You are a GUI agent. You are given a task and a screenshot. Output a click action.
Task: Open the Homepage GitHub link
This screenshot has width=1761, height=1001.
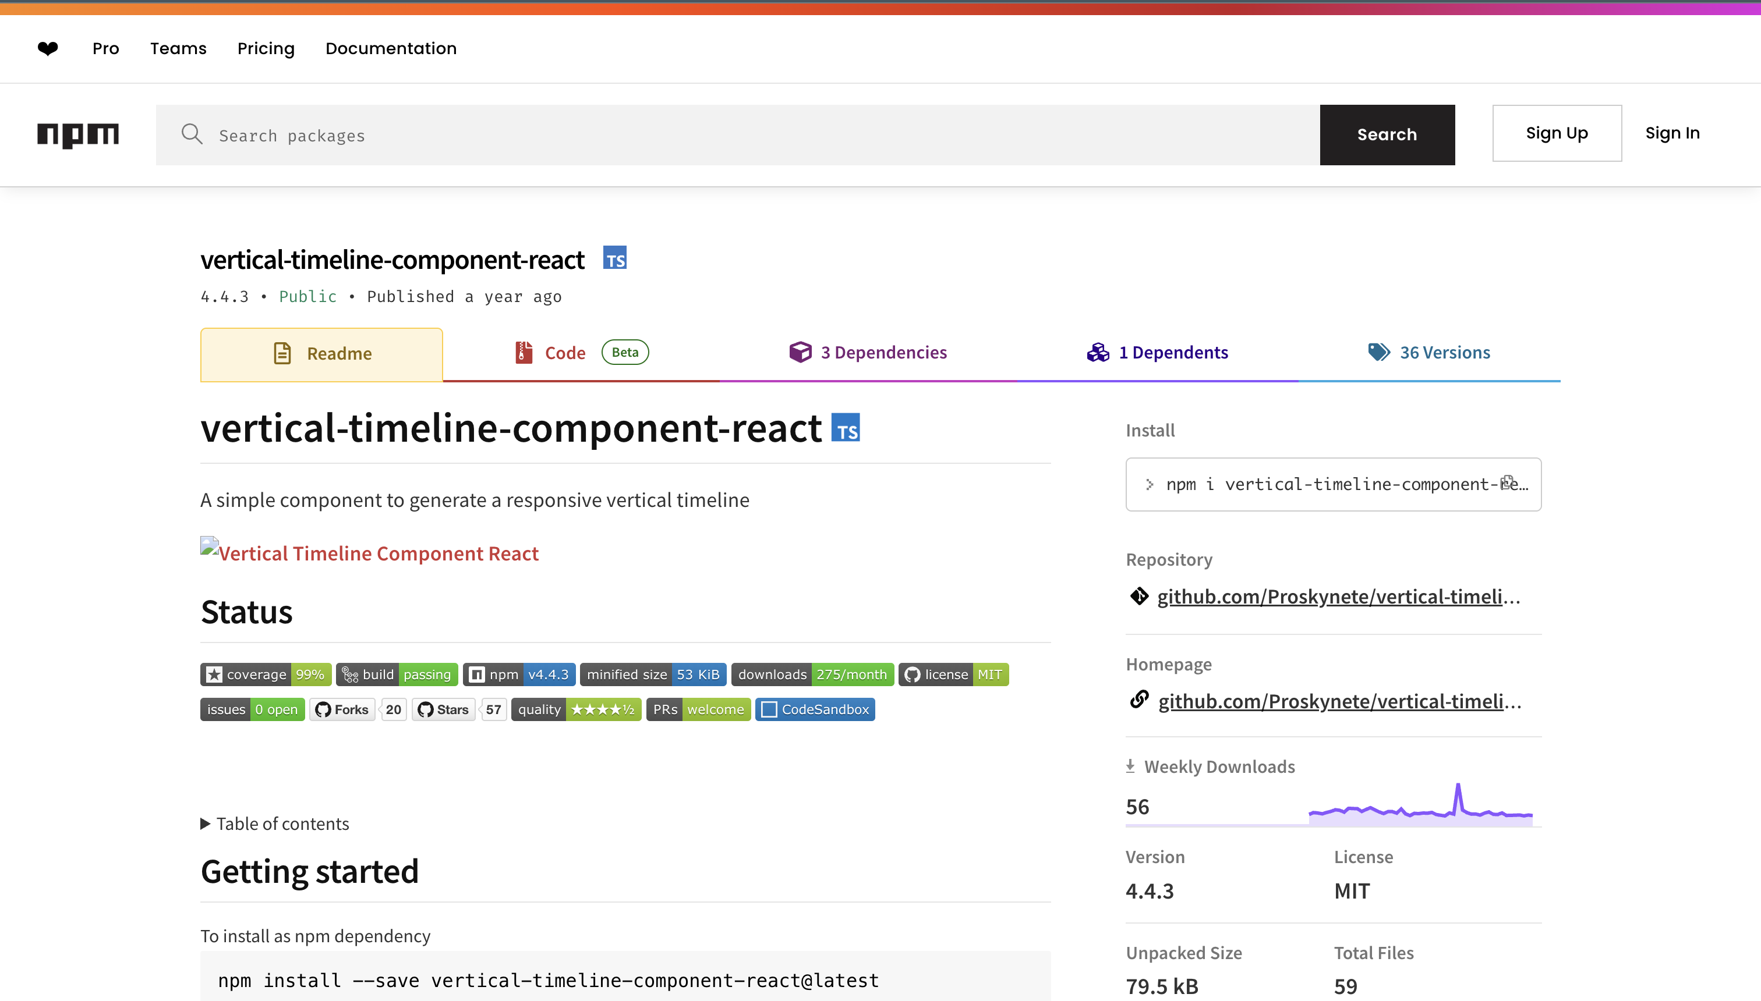click(x=1339, y=701)
